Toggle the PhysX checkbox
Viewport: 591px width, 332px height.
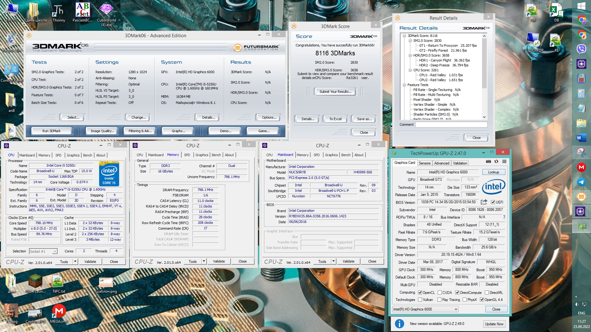(464, 300)
